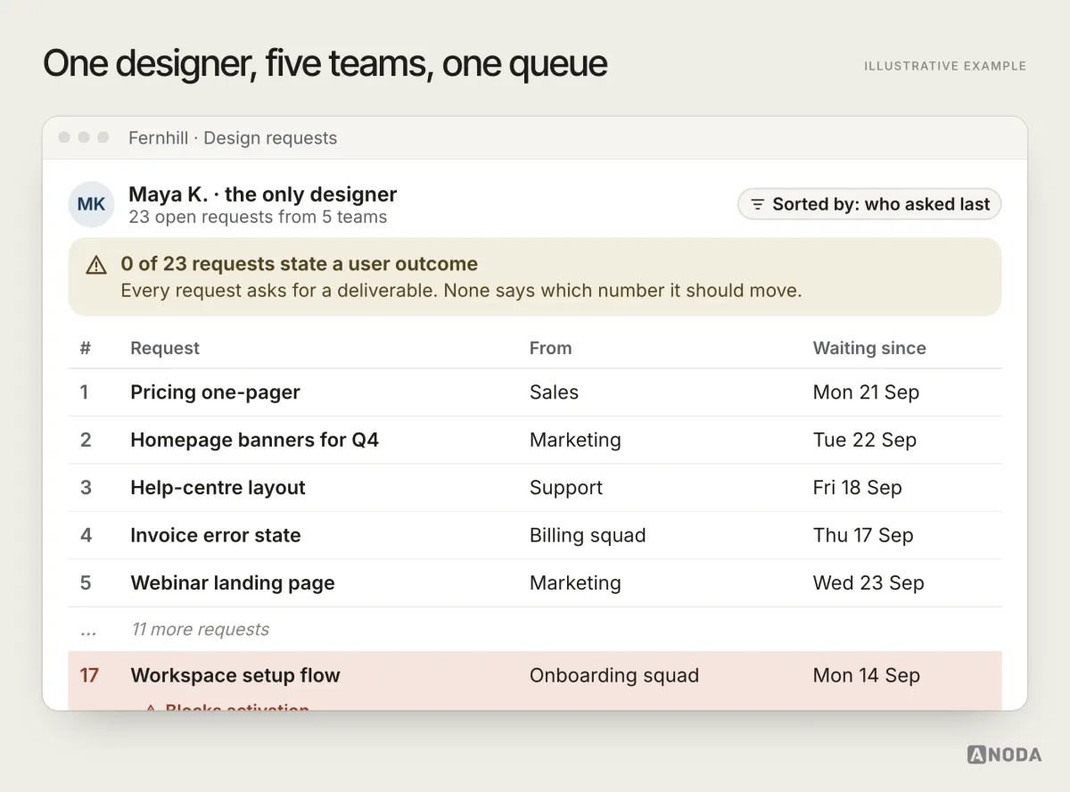The image size is (1070, 792).
Task: Click the warning triangle icon in the banner
Action: pyautogui.click(x=96, y=265)
